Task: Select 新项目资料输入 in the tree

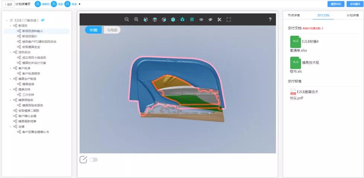Action: pos(32,31)
